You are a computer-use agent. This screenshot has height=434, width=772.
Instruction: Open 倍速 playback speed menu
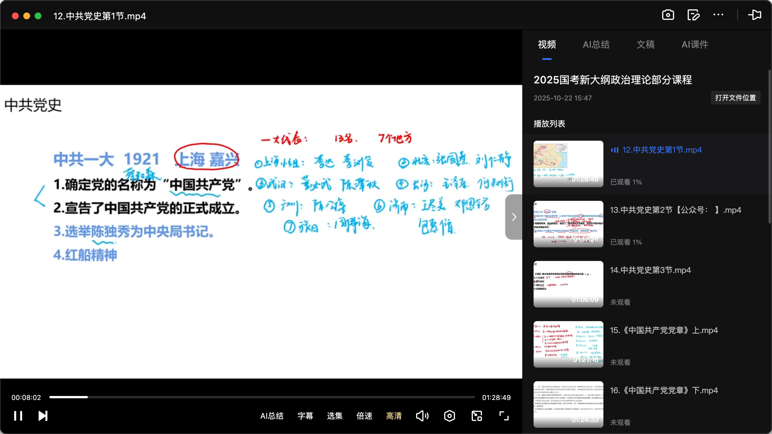(x=364, y=416)
